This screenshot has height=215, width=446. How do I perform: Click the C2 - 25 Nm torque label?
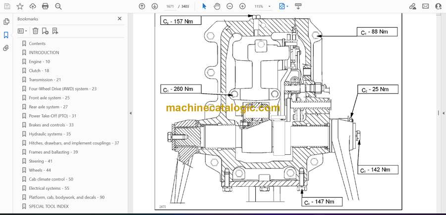click(378, 89)
